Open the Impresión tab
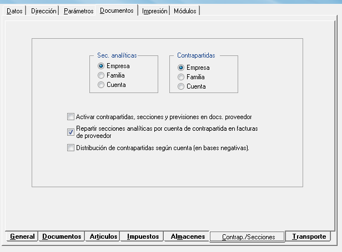342x252 pixels. tap(154, 11)
